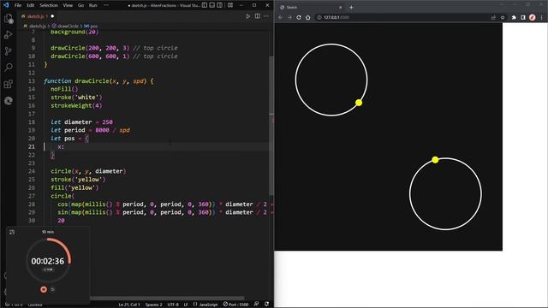Reload the browser page
Viewport: 548px width, 308px height.
tap(299, 17)
